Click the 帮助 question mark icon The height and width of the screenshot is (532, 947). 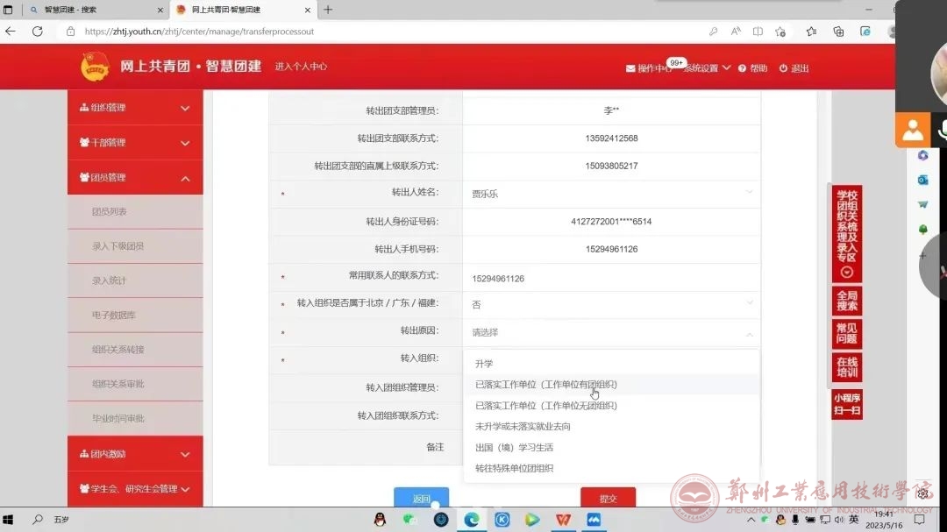[x=742, y=68]
